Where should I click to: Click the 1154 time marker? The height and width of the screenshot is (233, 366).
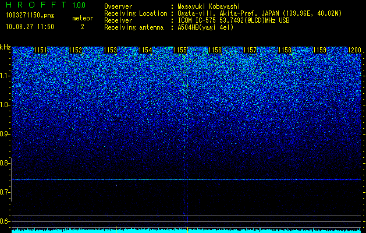[145, 50]
